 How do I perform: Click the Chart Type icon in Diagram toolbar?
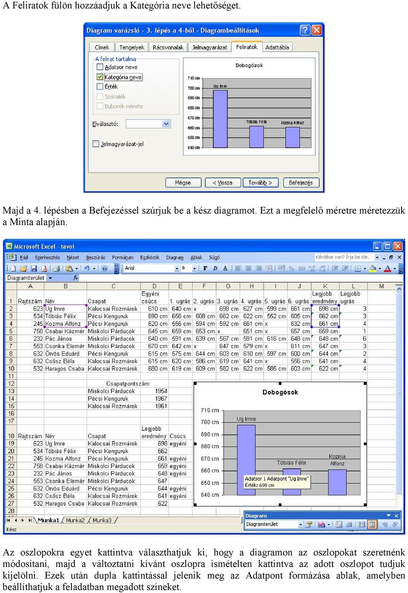point(321,524)
